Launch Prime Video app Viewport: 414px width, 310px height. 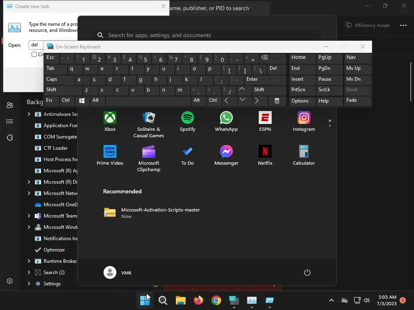click(x=110, y=155)
